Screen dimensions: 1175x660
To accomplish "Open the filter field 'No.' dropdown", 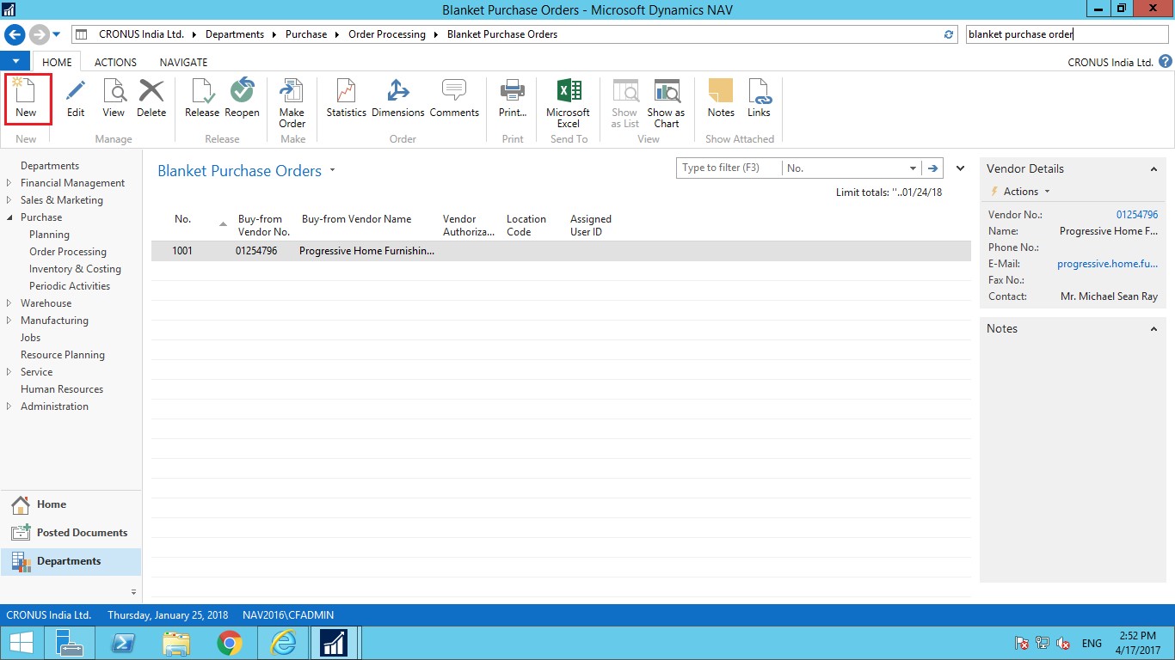I will [x=913, y=168].
